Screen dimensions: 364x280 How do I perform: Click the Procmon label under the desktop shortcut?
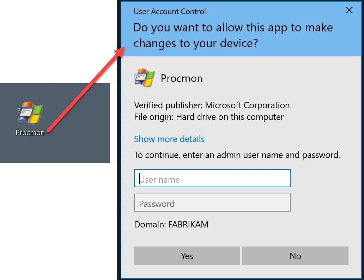[30, 133]
